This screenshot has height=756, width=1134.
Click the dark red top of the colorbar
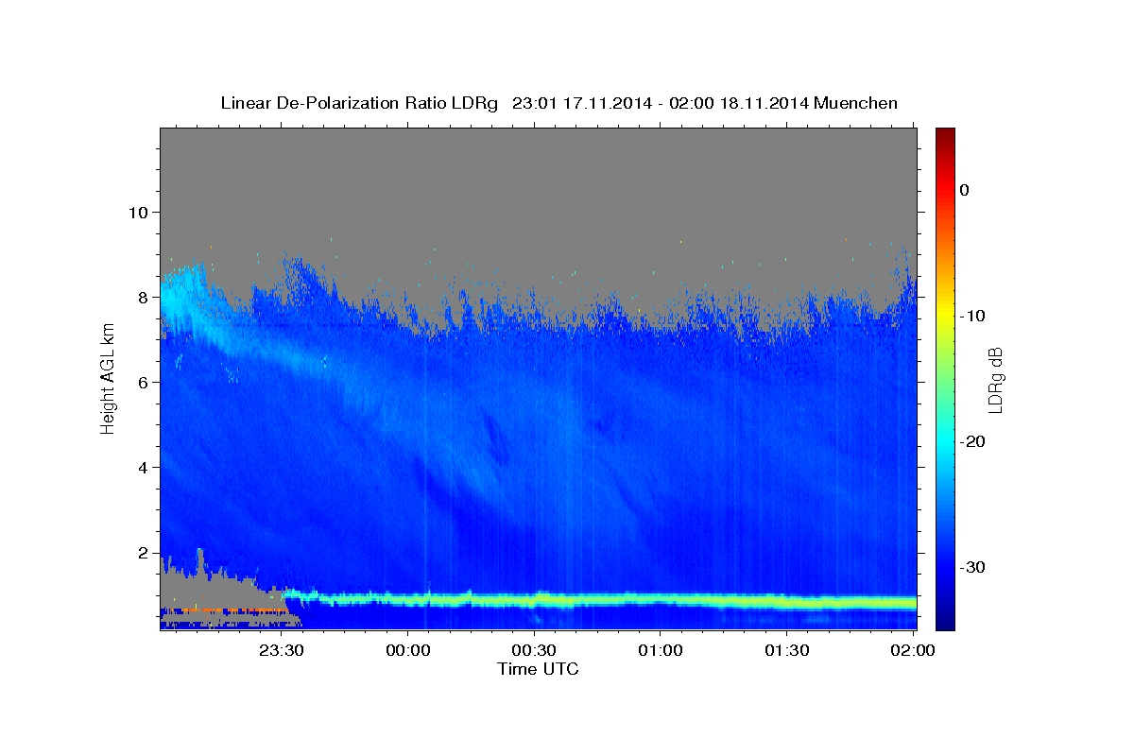point(945,135)
